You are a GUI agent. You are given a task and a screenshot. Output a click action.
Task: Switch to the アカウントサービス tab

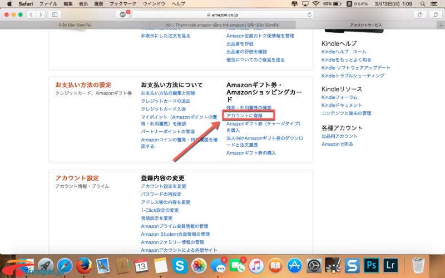[x=366, y=25]
